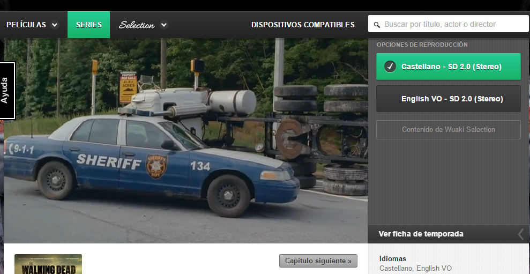Focus the title, actor or director search field
This screenshot has height=274, width=530.
[448, 24]
